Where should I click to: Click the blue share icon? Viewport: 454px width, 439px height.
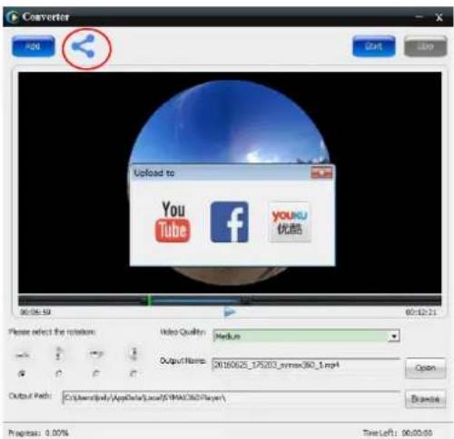coord(84,46)
